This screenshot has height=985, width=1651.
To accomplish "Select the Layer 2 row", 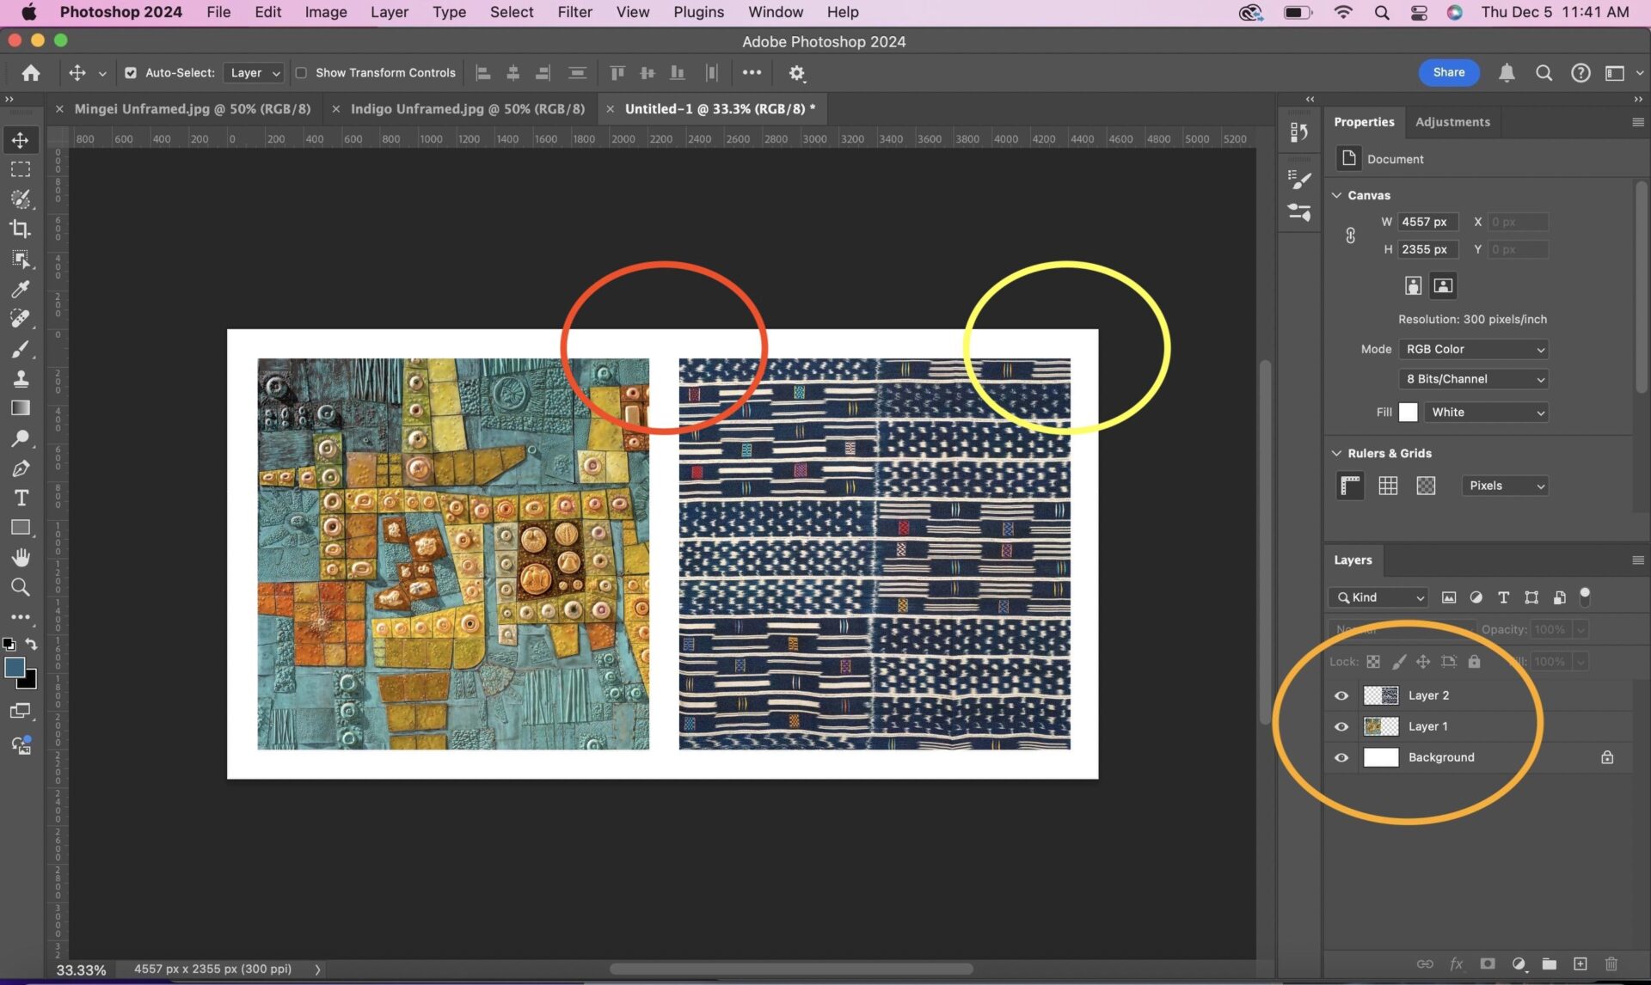I will (1477, 695).
